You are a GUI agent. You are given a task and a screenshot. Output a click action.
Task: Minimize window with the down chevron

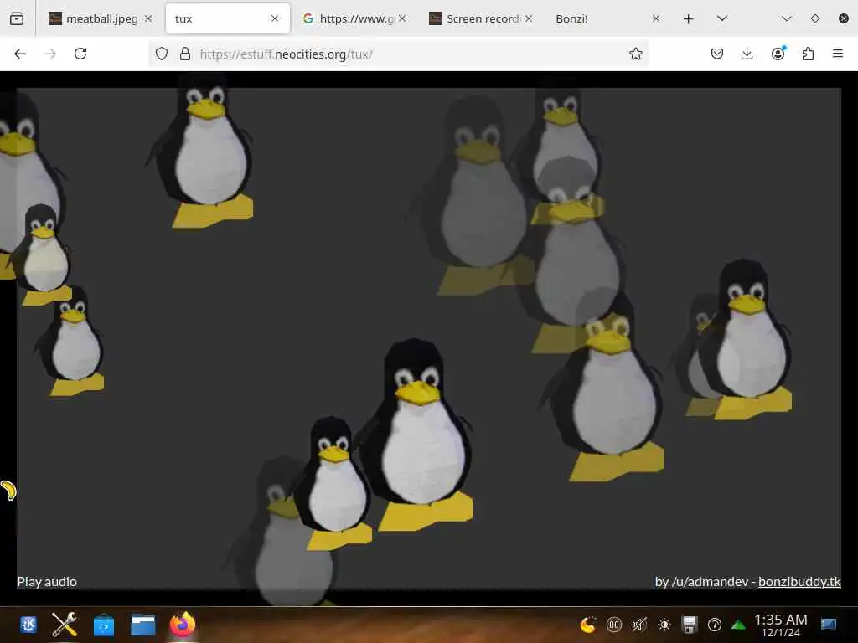click(x=786, y=18)
